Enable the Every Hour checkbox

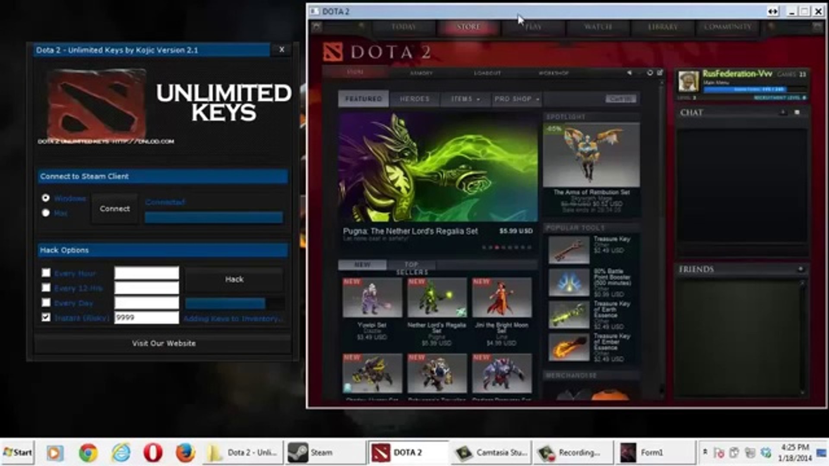tap(46, 273)
